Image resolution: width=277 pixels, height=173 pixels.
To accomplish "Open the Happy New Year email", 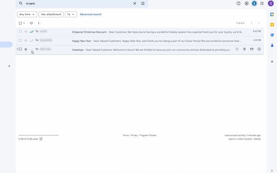I will [139, 41].
